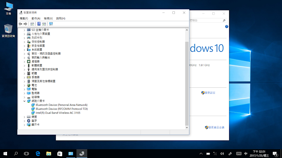The height and width of the screenshot is (158, 282).
Task: Open the clock showing 下午 02:01
Action: tap(259, 154)
